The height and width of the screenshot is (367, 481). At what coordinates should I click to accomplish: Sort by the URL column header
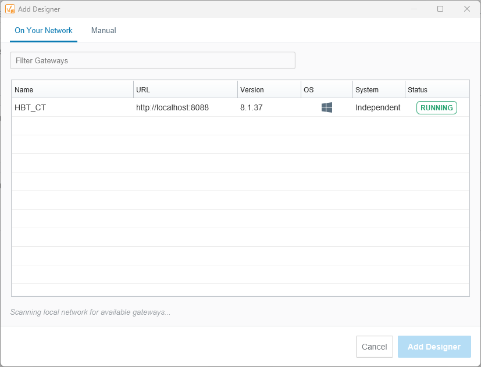point(185,90)
